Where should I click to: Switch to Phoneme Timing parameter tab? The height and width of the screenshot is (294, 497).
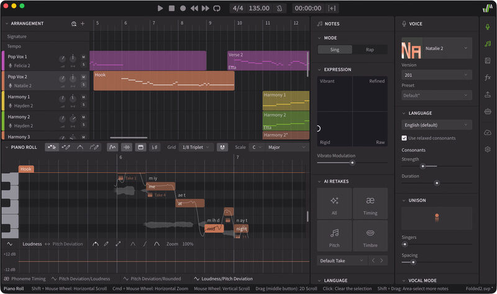click(x=25, y=279)
